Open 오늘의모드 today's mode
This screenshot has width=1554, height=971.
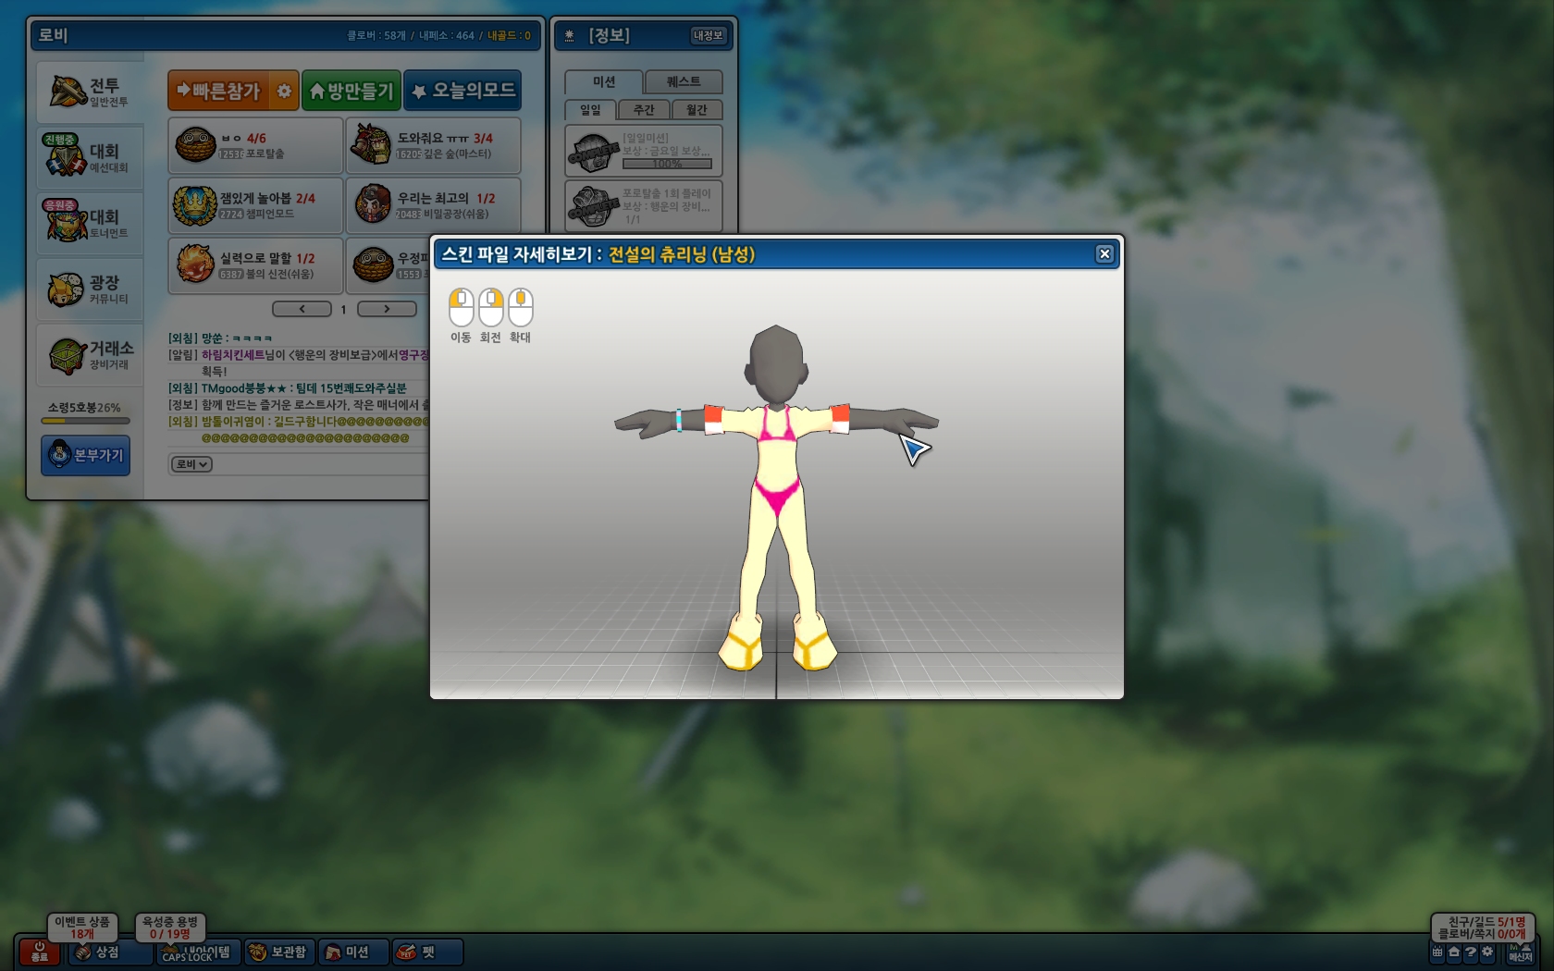tap(462, 91)
